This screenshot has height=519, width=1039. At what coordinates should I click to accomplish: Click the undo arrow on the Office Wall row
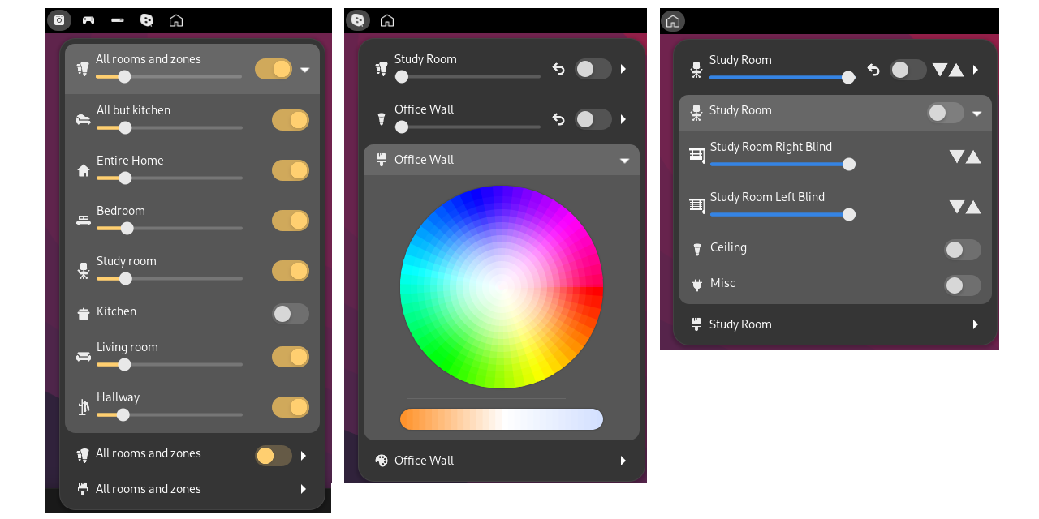click(x=558, y=119)
